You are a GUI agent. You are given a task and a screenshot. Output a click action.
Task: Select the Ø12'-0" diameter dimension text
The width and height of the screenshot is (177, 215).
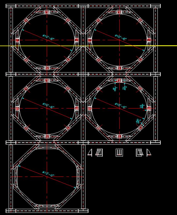pyautogui.click(x=48, y=175)
